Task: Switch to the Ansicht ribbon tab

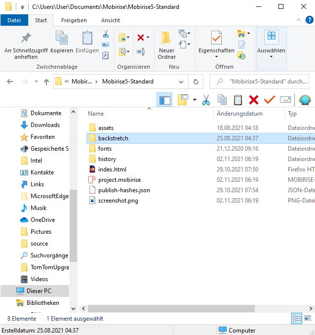Action: 111,20
